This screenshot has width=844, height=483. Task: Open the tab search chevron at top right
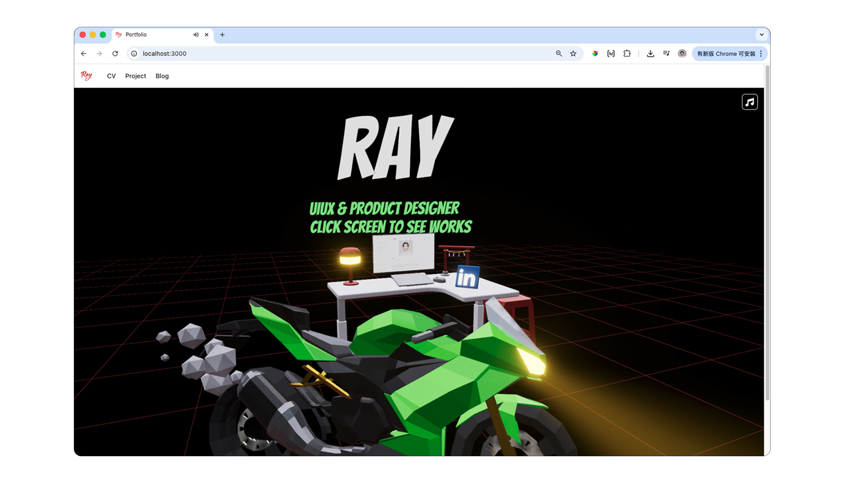[762, 35]
